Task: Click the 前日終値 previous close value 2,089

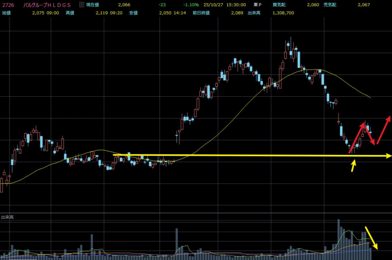Action: (x=237, y=12)
